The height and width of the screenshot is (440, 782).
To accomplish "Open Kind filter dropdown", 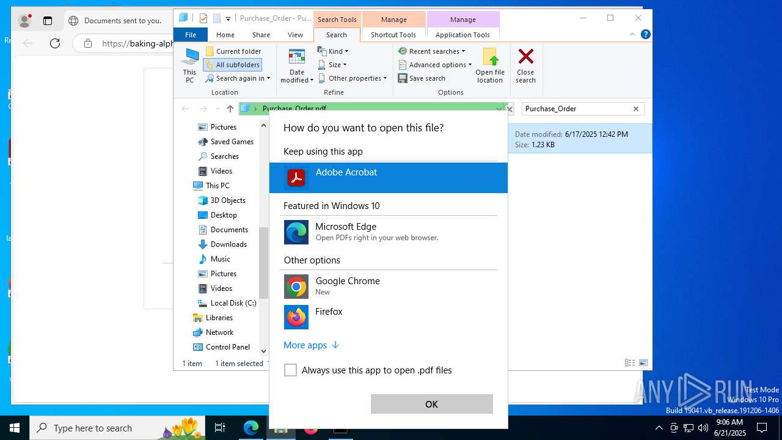I will [333, 51].
